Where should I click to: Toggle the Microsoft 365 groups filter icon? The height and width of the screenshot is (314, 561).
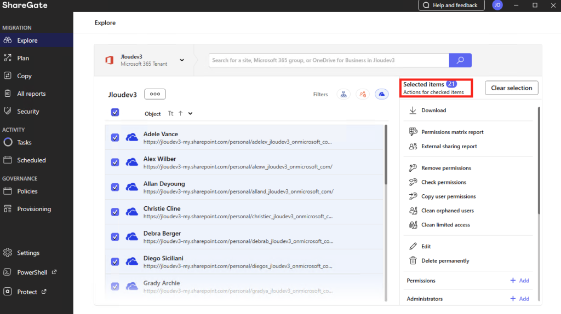[x=363, y=94]
